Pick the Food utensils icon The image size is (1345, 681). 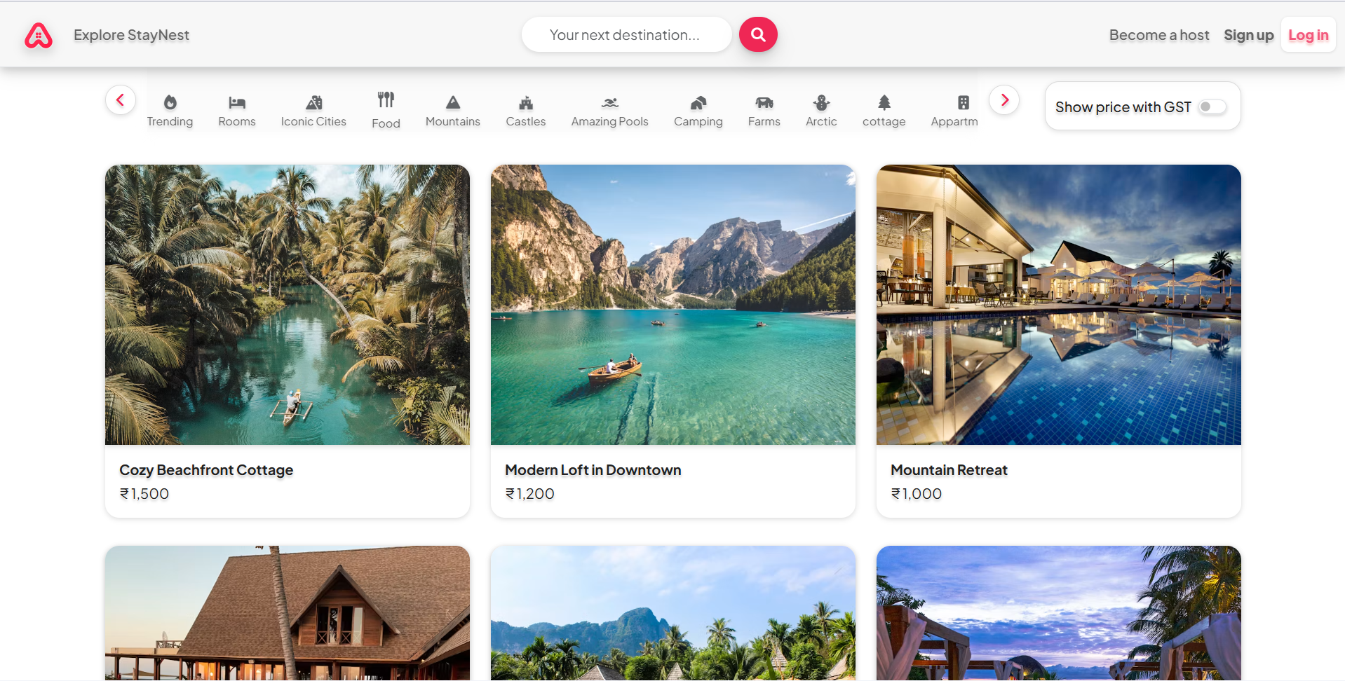386,100
